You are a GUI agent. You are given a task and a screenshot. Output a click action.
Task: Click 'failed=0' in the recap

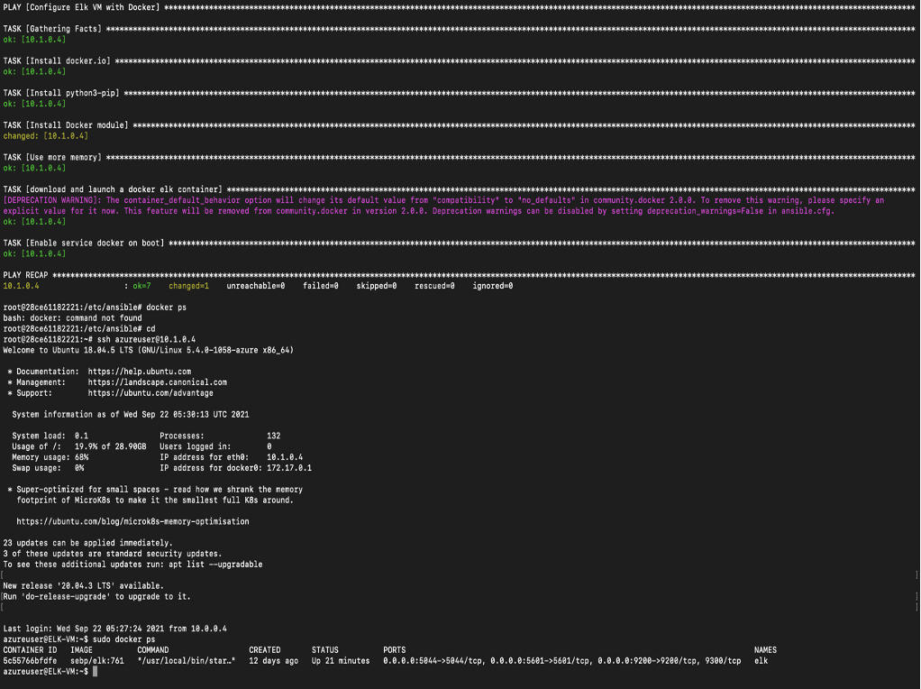(321, 286)
